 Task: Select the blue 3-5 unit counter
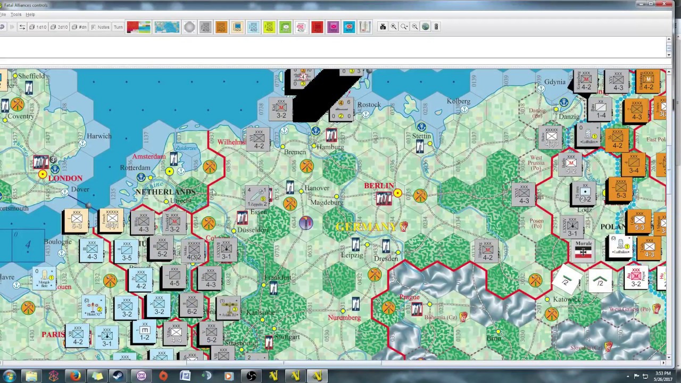126,252
